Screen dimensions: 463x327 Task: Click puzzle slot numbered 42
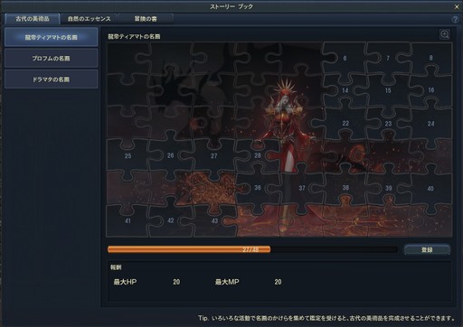(171, 220)
